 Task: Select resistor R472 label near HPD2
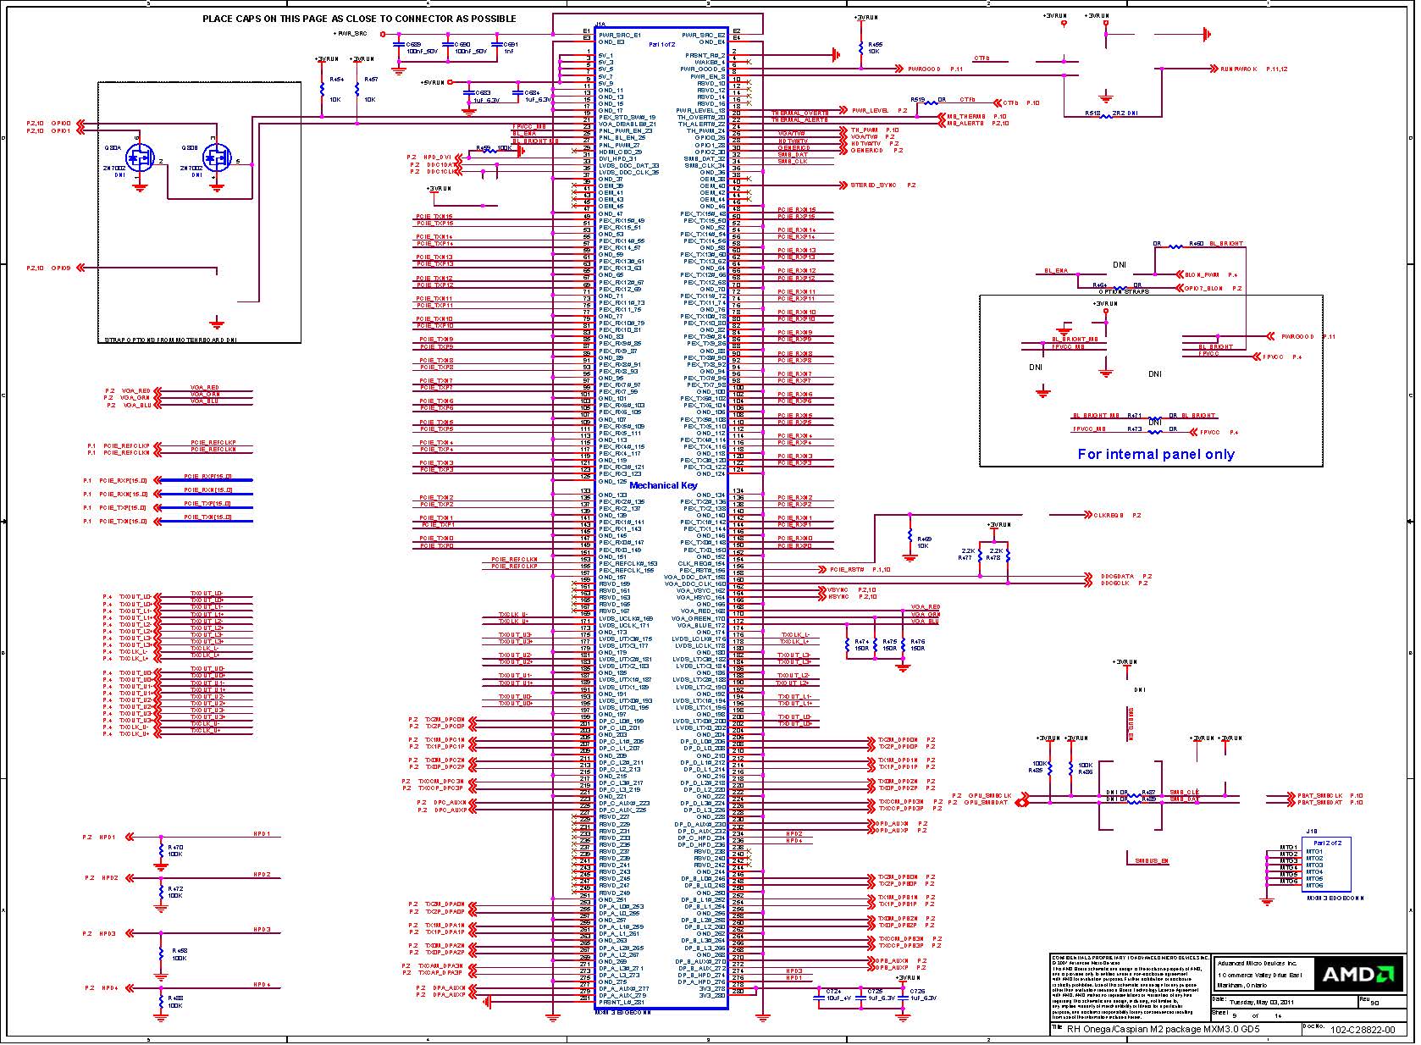pos(175,888)
